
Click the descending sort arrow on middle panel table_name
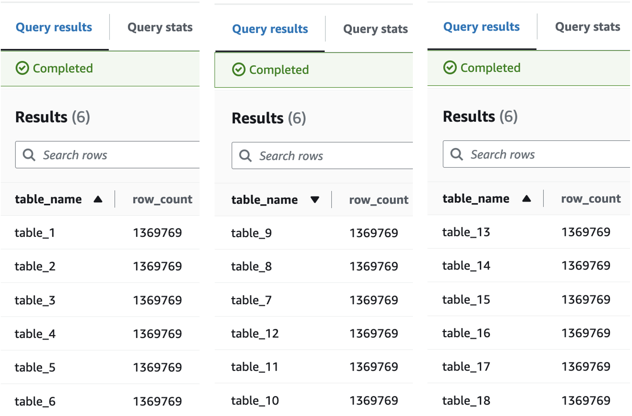[315, 200]
